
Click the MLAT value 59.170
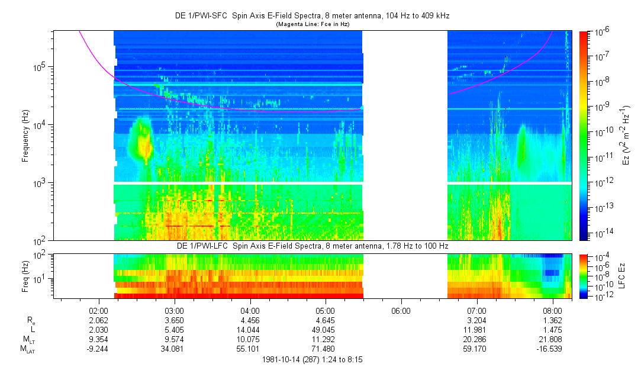point(476,350)
